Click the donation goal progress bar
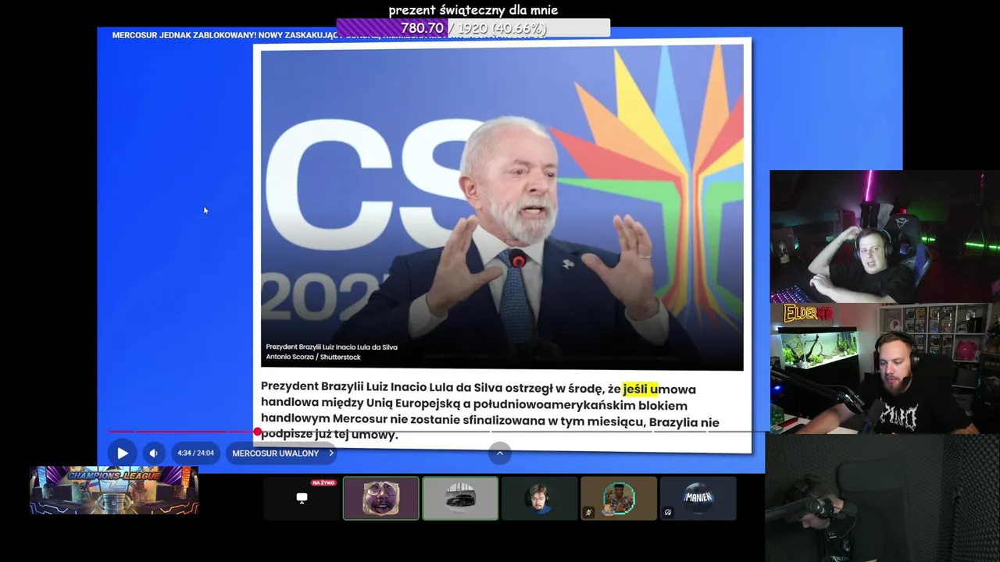Viewport: 1000px width, 562px height. (x=473, y=28)
